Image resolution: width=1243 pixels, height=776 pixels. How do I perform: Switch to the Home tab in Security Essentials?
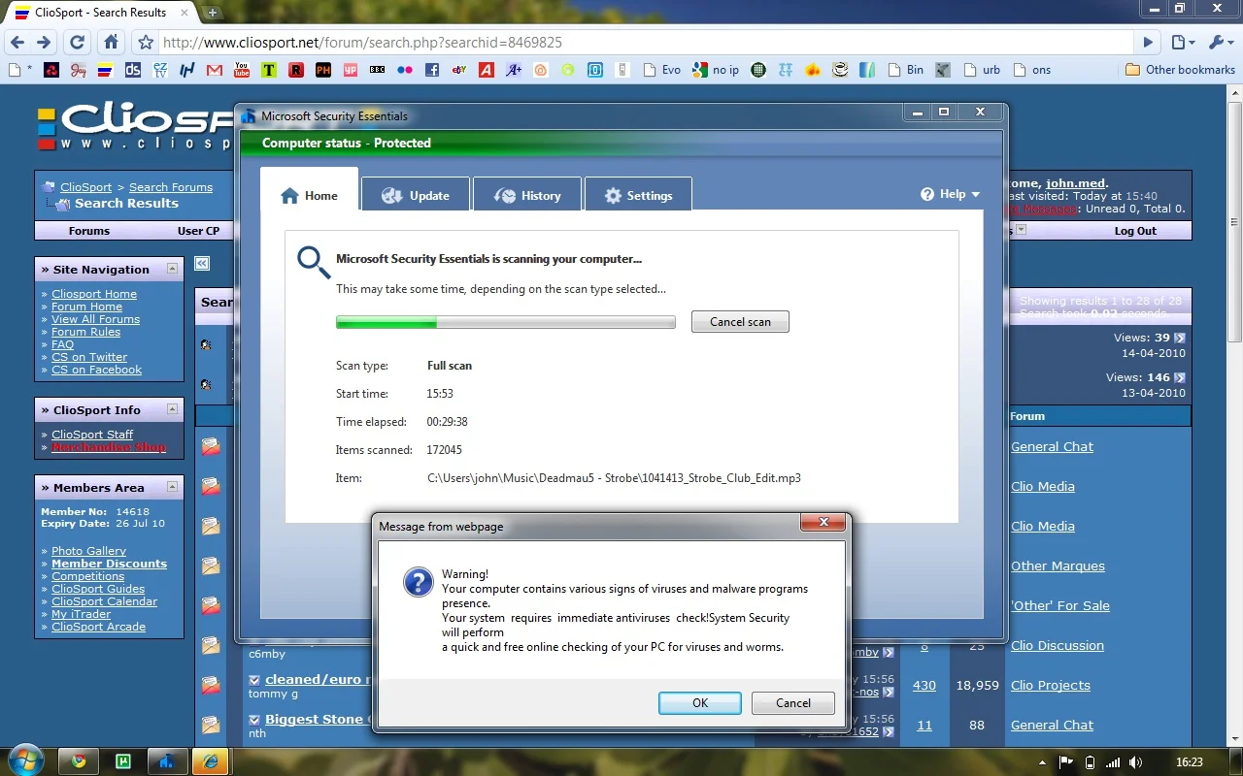coord(309,195)
